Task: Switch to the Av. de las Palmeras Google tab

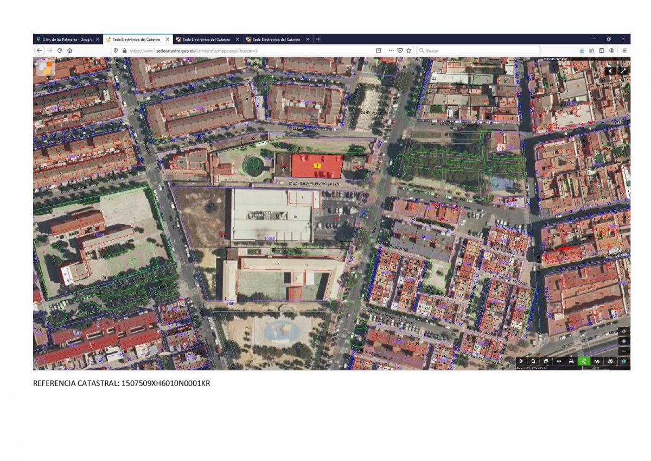Action: [64, 39]
